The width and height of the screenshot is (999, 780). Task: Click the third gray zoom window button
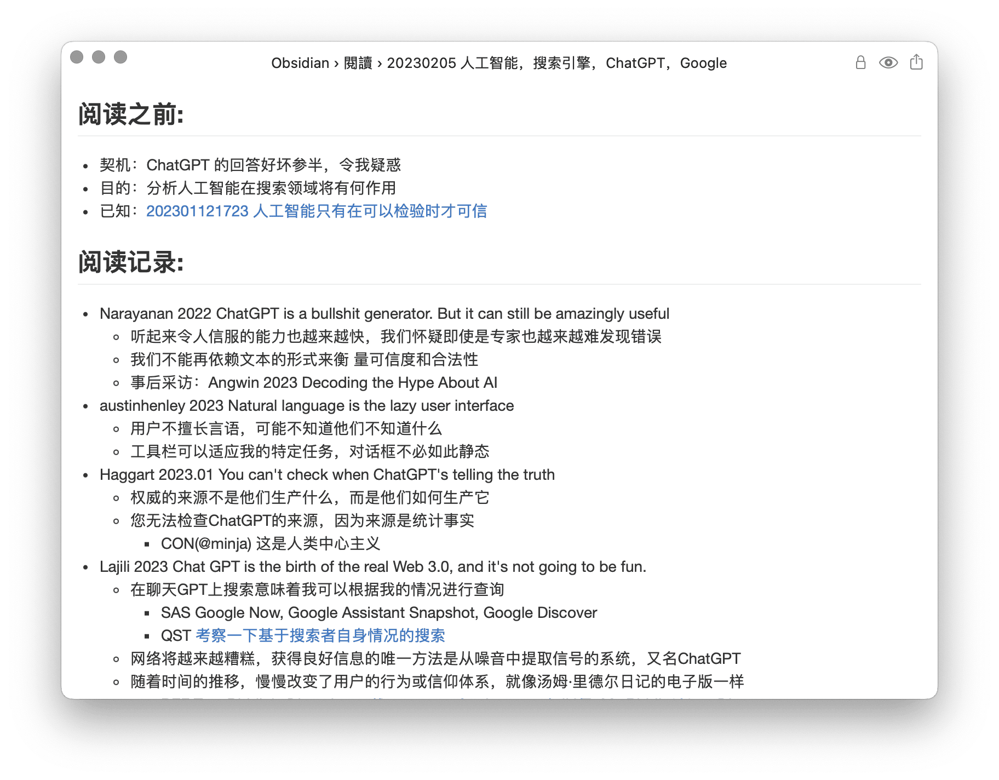(120, 57)
